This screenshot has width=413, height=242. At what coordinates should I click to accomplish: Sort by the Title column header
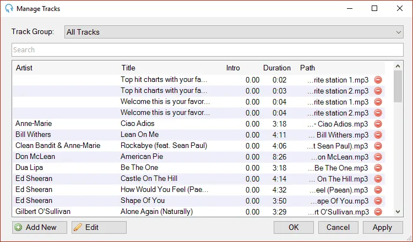coord(128,68)
